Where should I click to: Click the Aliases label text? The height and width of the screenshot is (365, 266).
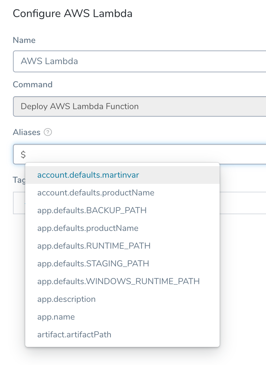coord(27,132)
